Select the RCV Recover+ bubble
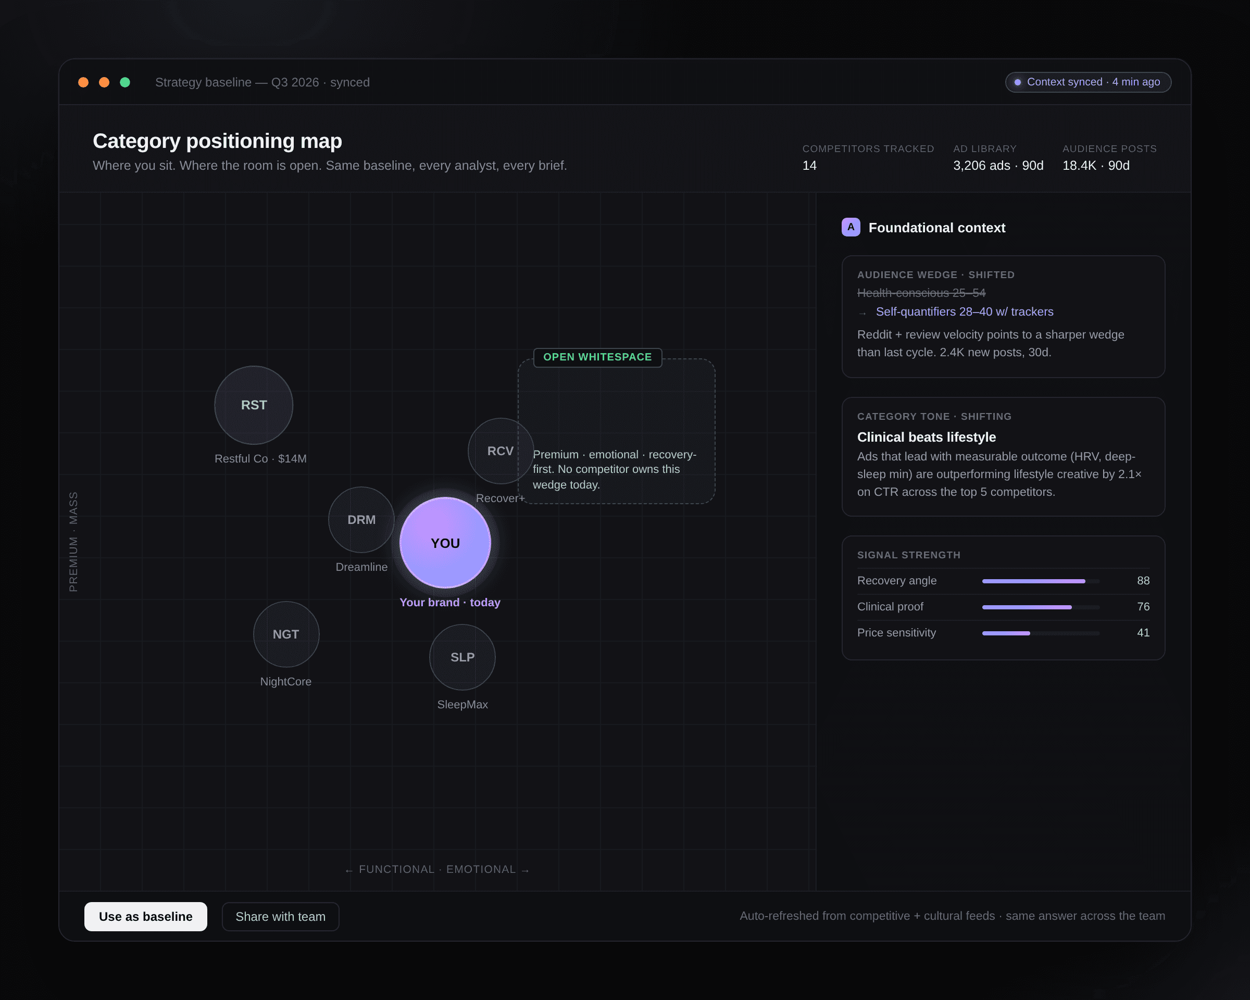The image size is (1250, 1000). (497, 451)
